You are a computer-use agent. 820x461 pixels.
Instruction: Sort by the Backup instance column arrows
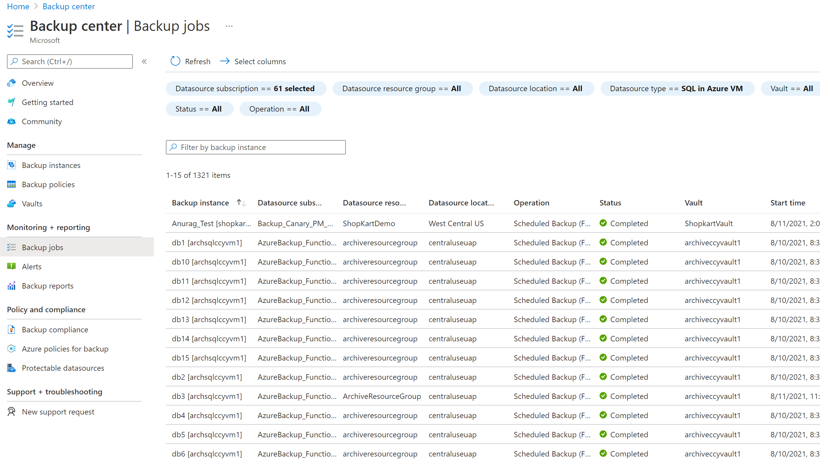241,203
